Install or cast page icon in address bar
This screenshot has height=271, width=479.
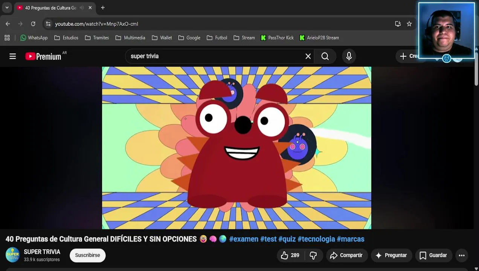click(x=398, y=24)
